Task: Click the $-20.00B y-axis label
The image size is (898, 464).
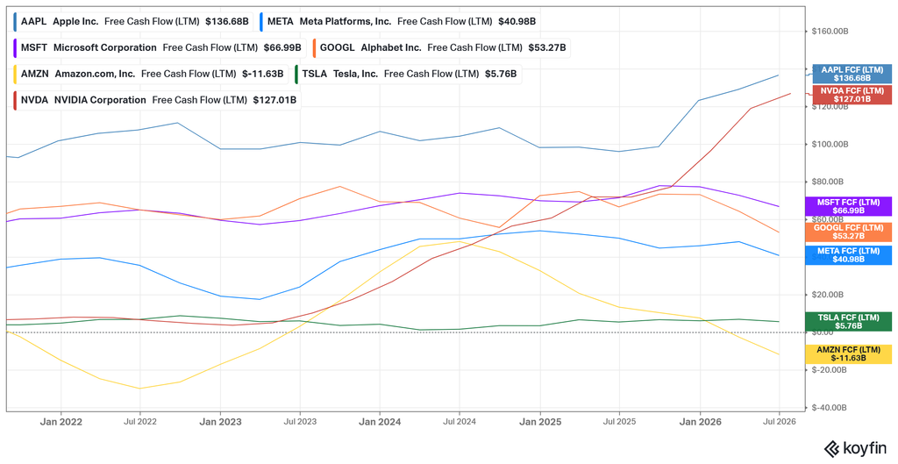Action: [x=829, y=369]
